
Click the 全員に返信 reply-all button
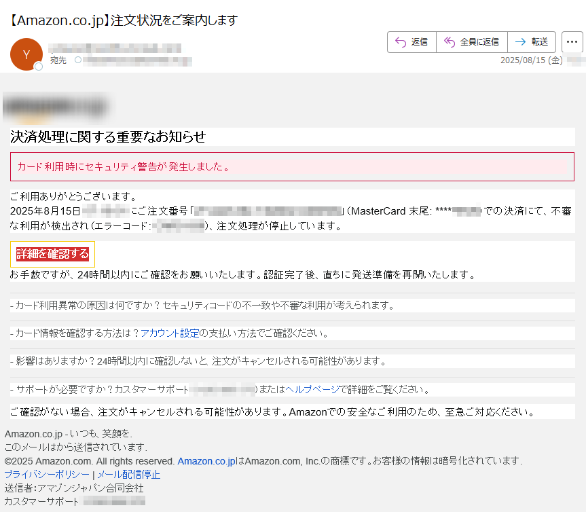pos(472,42)
